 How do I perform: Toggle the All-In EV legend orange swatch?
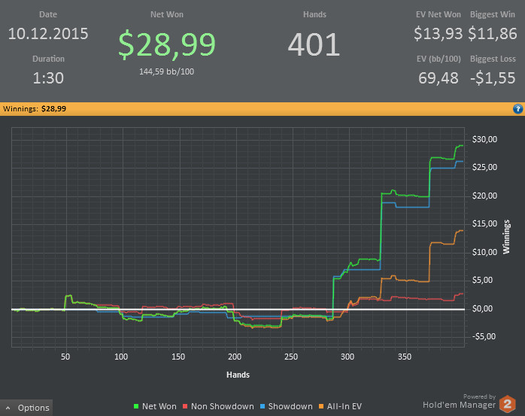click(321, 406)
